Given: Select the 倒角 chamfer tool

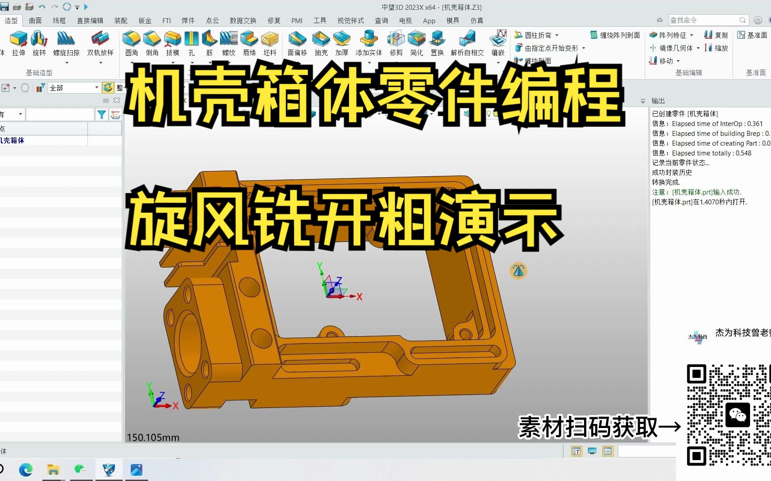Looking at the screenshot, I should (152, 43).
